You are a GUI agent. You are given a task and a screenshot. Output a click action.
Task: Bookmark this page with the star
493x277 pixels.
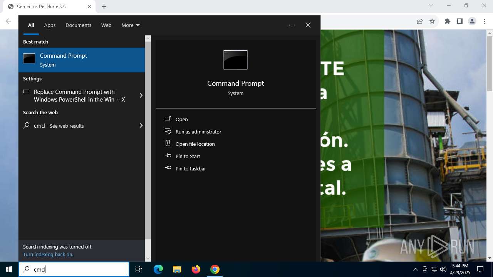click(x=432, y=21)
